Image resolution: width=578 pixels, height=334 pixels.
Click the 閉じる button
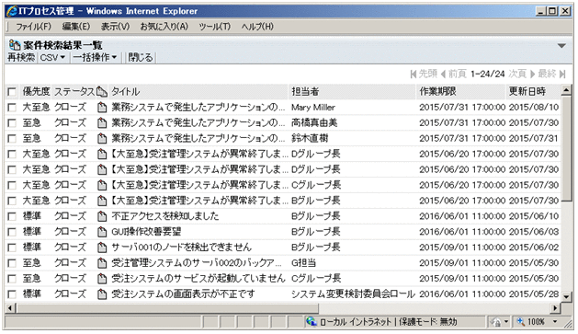tap(141, 58)
